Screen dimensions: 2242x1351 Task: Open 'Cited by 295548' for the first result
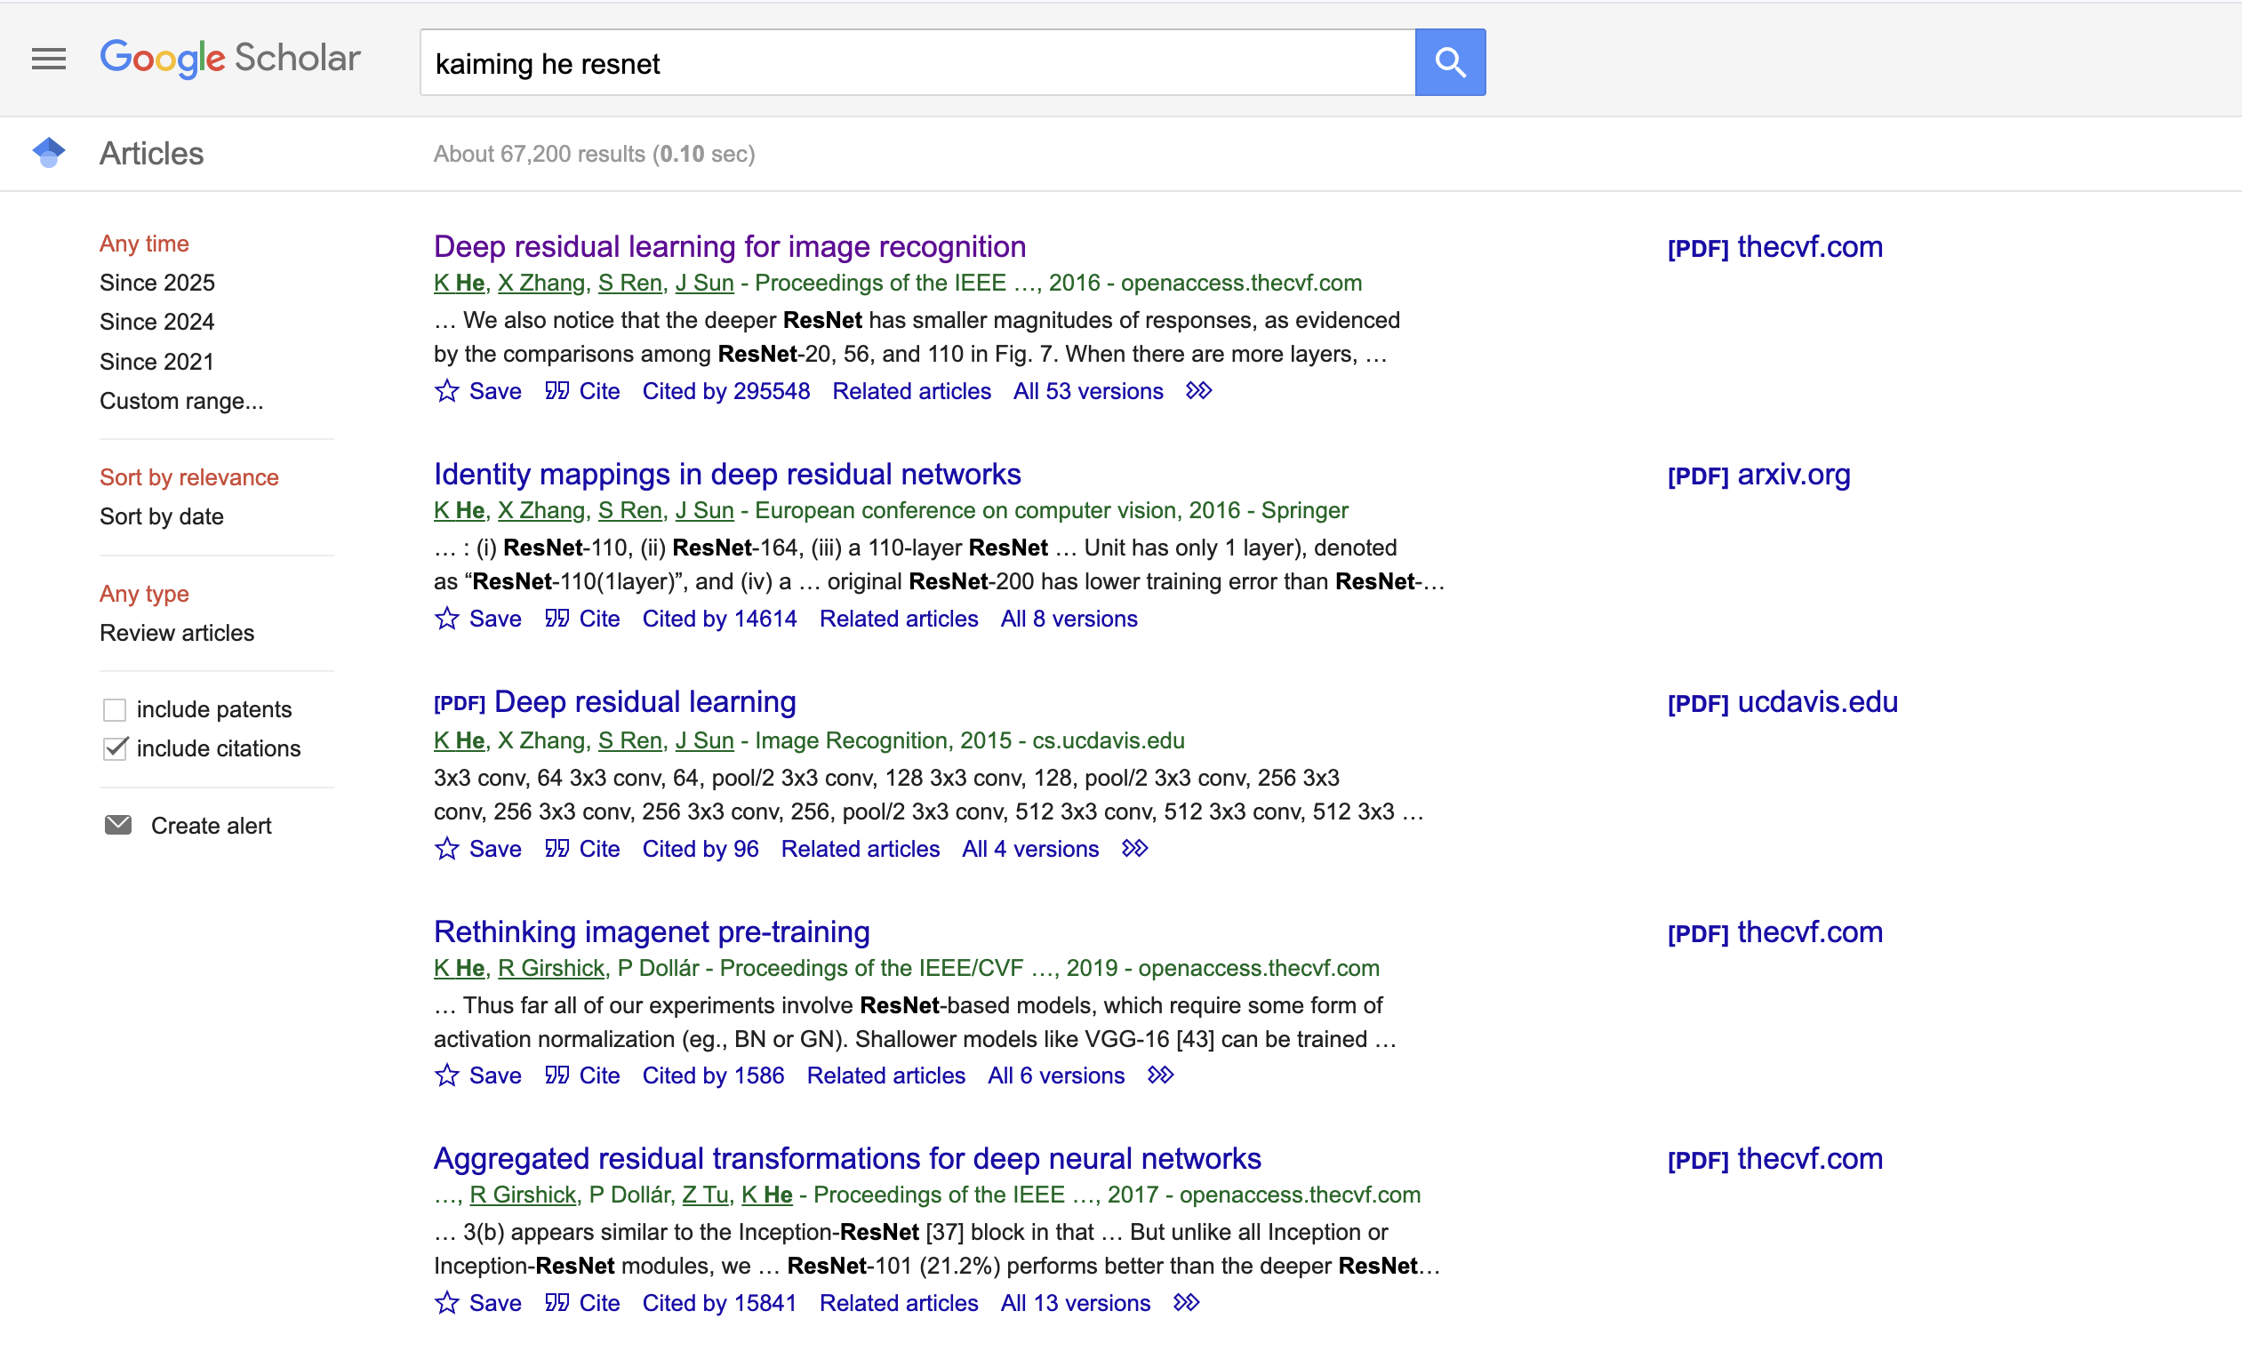click(725, 390)
